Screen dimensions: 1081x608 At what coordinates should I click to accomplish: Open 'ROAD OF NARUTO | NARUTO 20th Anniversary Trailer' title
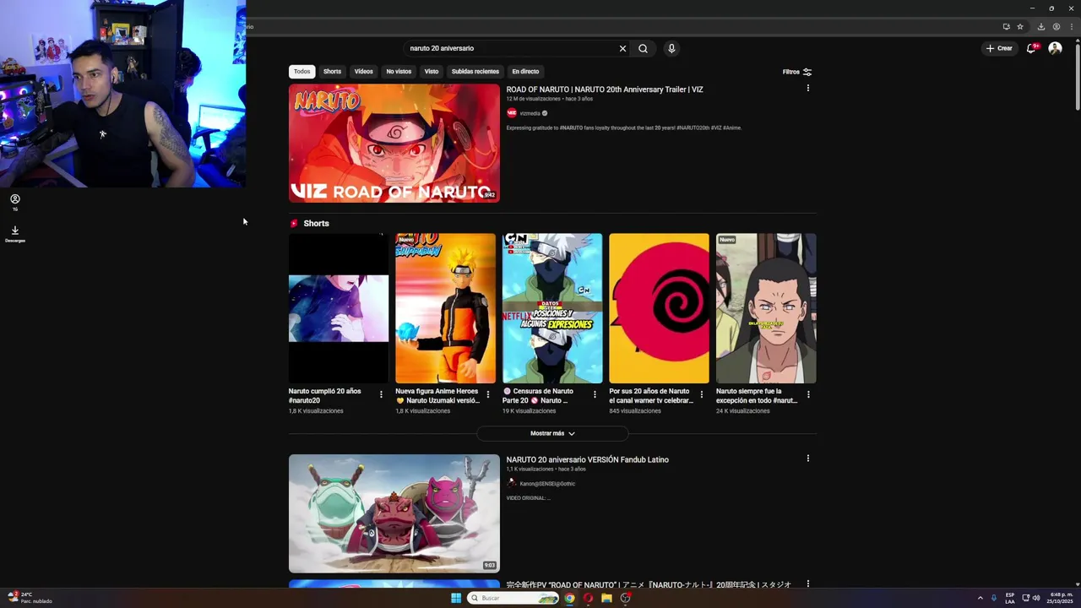605,90
